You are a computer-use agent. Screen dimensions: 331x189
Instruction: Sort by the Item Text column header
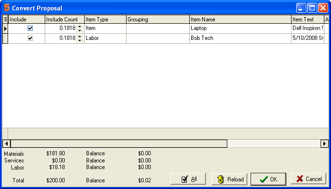[x=308, y=19]
